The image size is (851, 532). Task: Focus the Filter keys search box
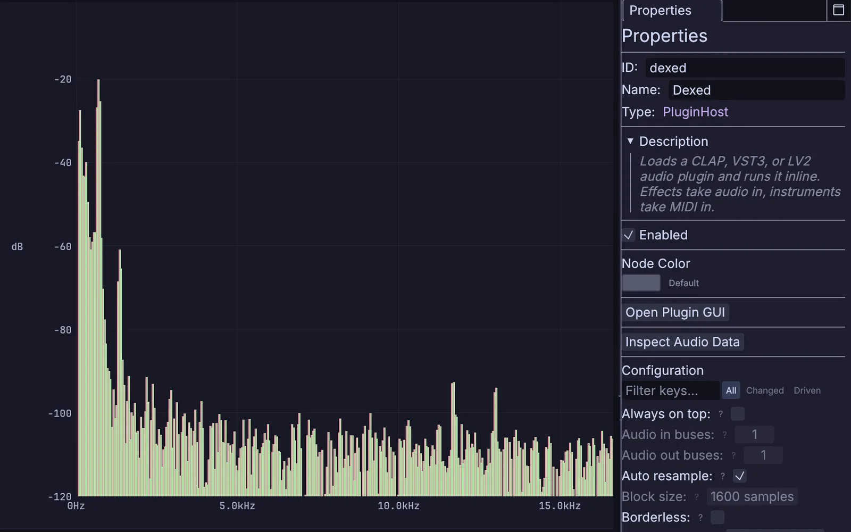click(x=671, y=390)
